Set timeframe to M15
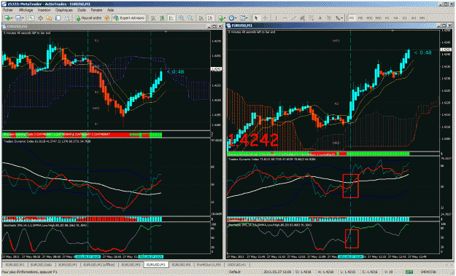Image resolution: width=456 pixels, height=276 pixels. coord(369,18)
